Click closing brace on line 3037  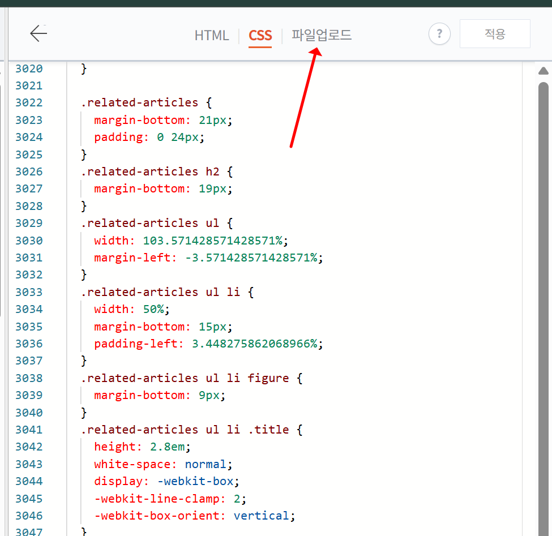pos(84,361)
